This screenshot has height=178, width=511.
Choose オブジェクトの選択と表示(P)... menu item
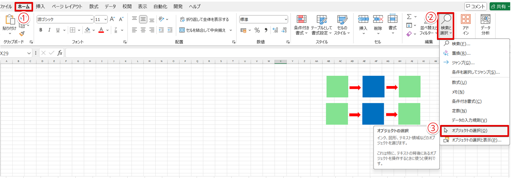474,140
